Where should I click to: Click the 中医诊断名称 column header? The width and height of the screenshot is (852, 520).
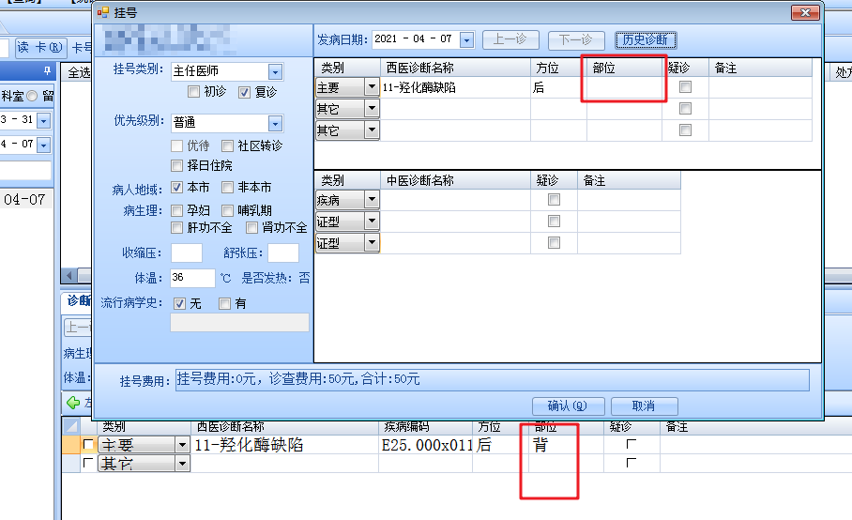coord(455,180)
